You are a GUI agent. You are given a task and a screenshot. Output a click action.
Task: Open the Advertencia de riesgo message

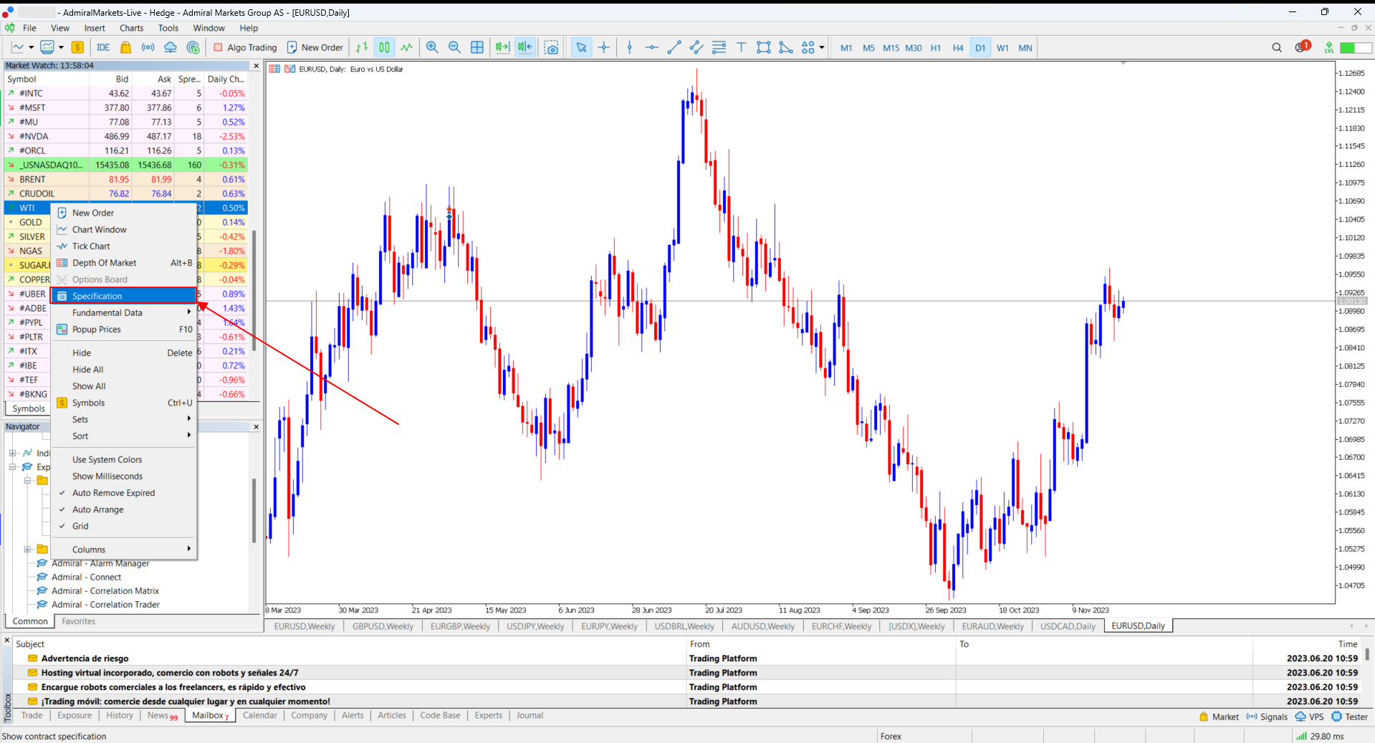[85, 658]
